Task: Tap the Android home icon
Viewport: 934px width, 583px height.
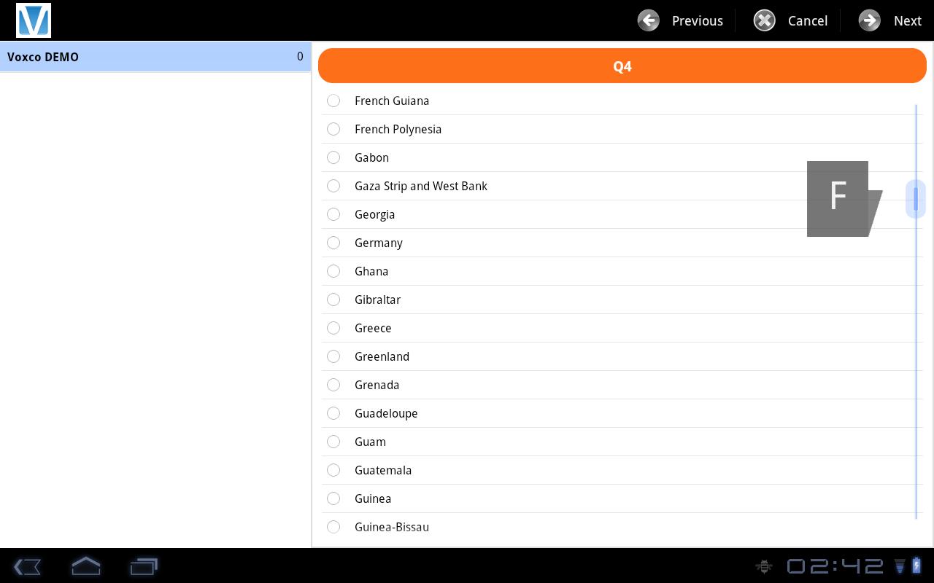Action: pos(85,566)
